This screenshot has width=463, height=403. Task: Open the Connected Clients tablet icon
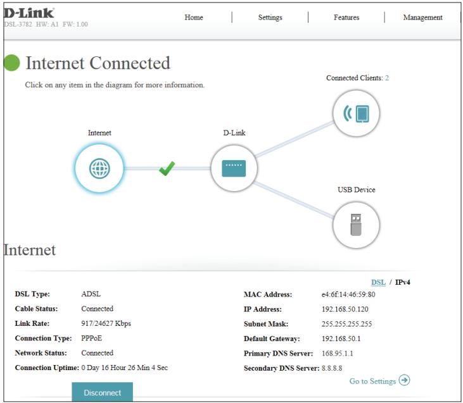pyautogui.click(x=356, y=113)
